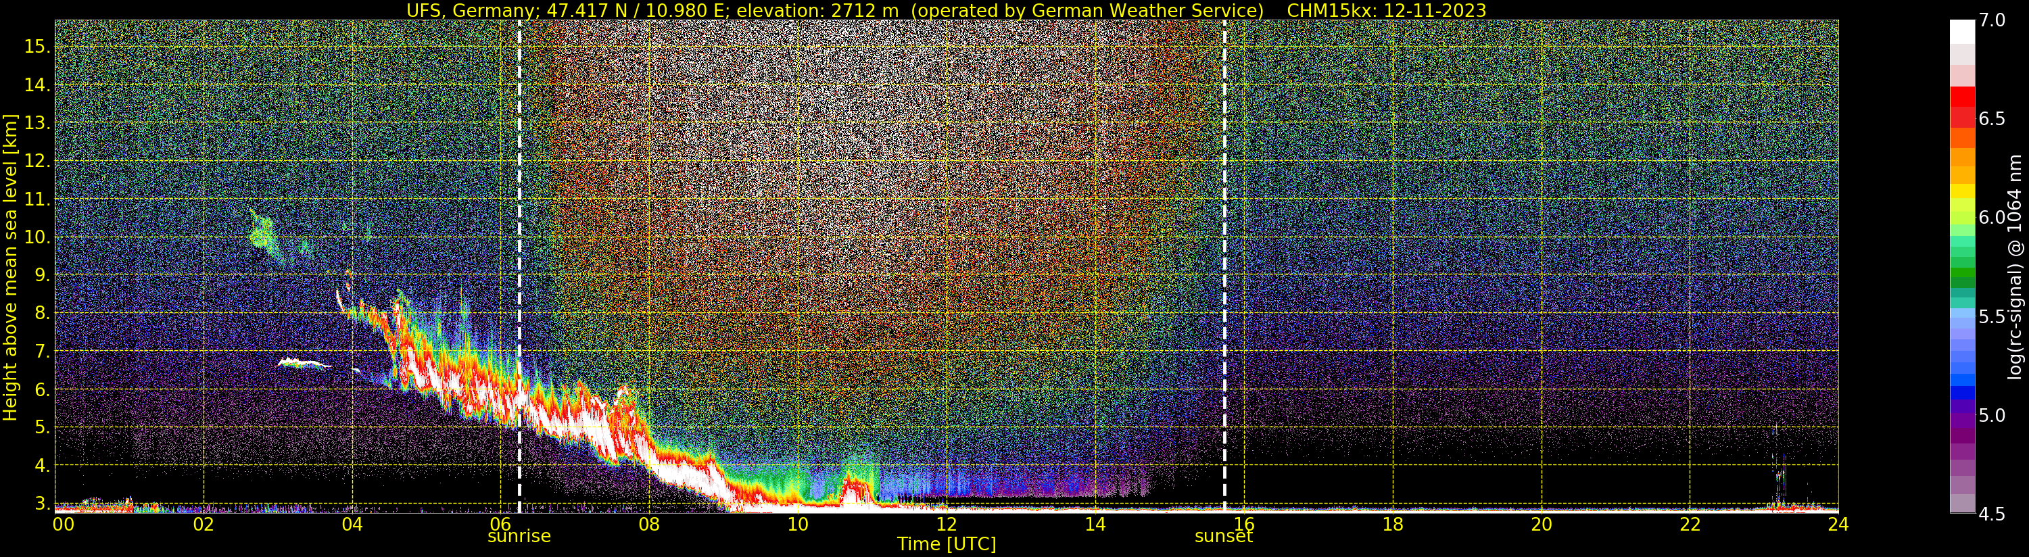Click the '12' time tick label

pyautogui.click(x=947, y=524)
